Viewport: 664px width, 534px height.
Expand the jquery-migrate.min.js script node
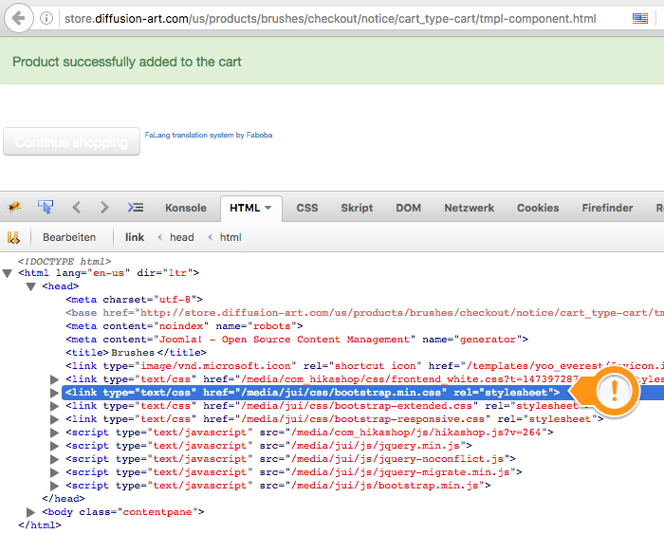pos(54,472)
